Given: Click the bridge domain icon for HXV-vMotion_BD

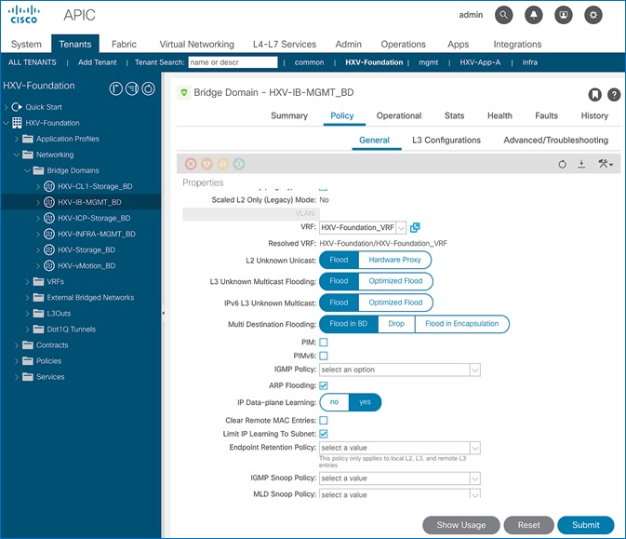Looking at the screenshot, I should point(48,265).
